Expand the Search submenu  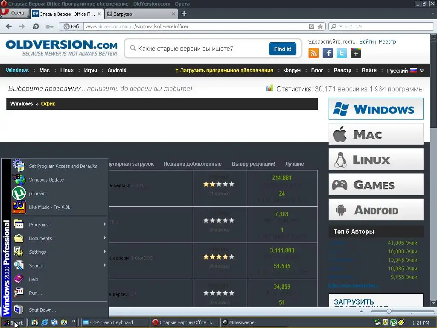[x=60, y=266]
